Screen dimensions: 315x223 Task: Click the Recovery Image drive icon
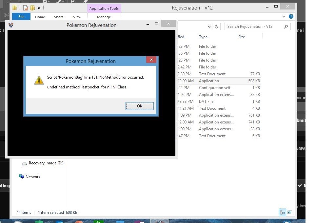(25, 164)
